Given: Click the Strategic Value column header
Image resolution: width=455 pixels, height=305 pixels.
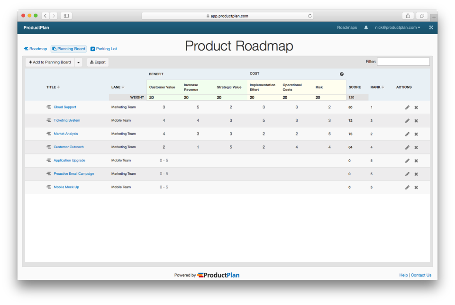Looking at the screenshot, I should point(229,87).
